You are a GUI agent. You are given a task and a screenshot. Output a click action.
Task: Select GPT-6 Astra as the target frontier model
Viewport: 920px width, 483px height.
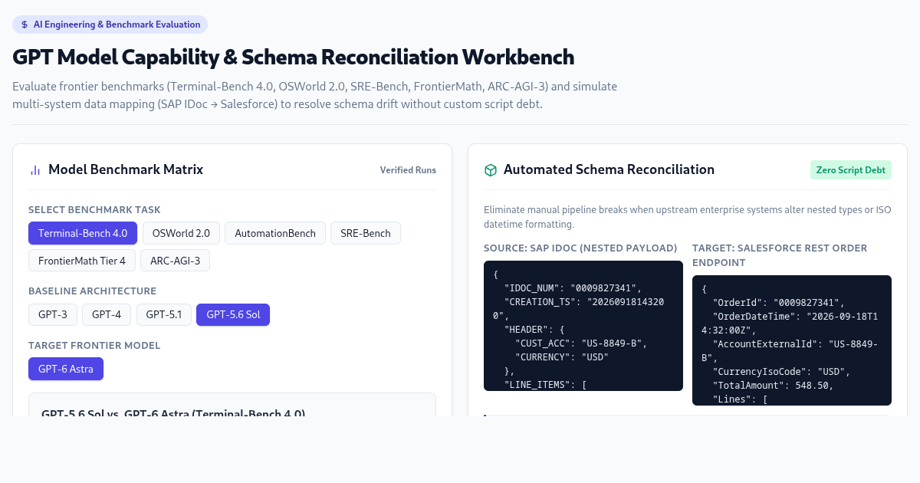(x=66, y=369)
